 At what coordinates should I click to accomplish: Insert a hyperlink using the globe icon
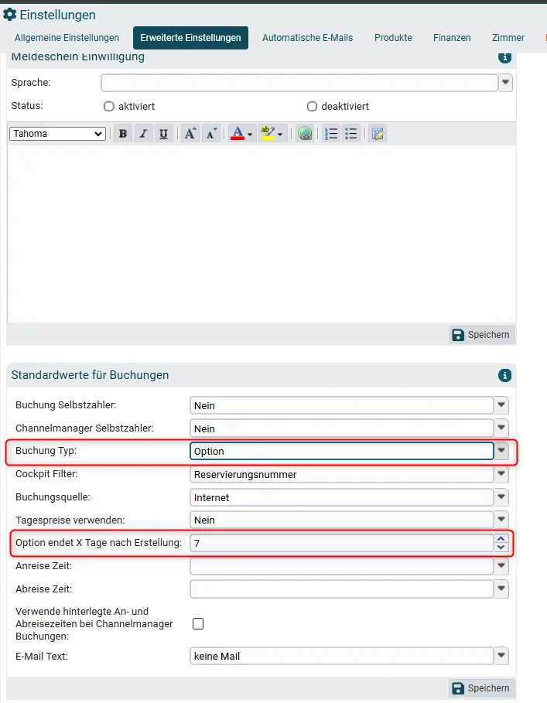[305, 134]
